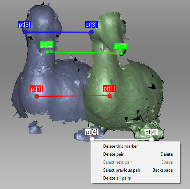Screen dimensions: 190x189
Task: Select the red pt[1] label on the green model
Action: 109,88
